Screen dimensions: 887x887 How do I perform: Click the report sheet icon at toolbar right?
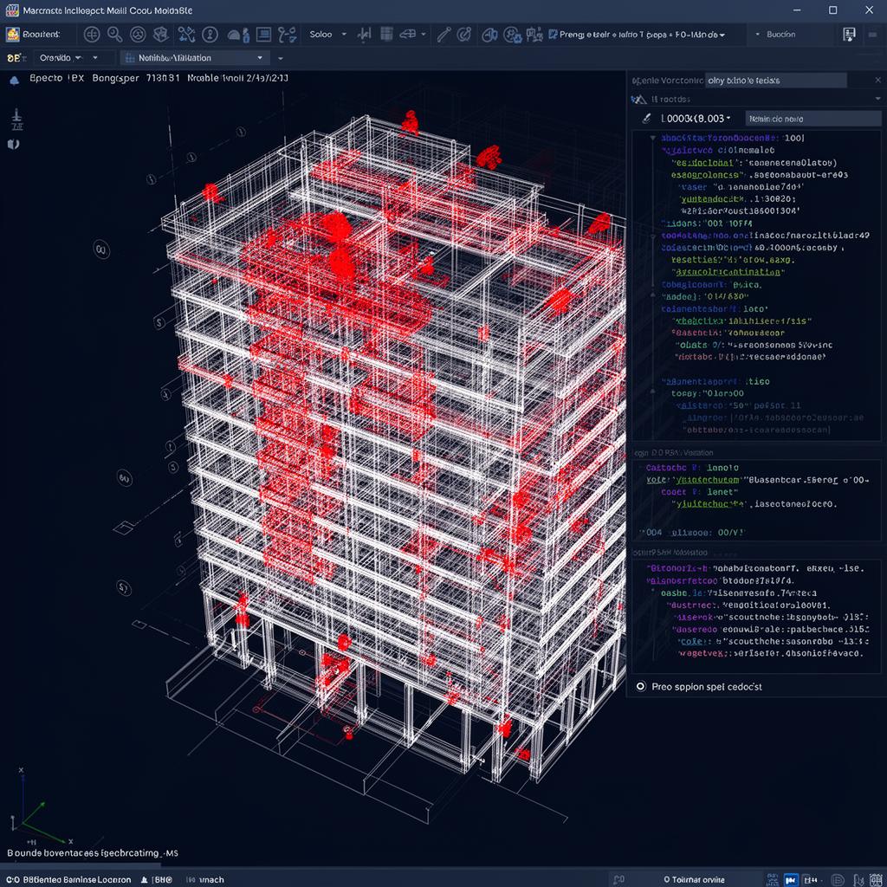[x=849, y=35]
